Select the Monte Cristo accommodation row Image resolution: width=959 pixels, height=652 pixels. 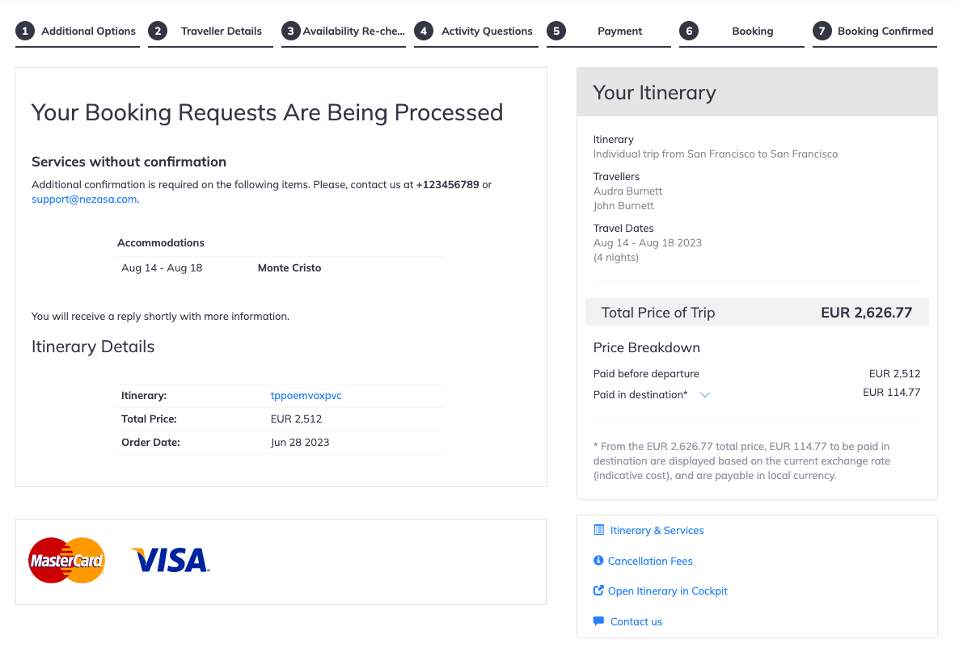(281, 267)
